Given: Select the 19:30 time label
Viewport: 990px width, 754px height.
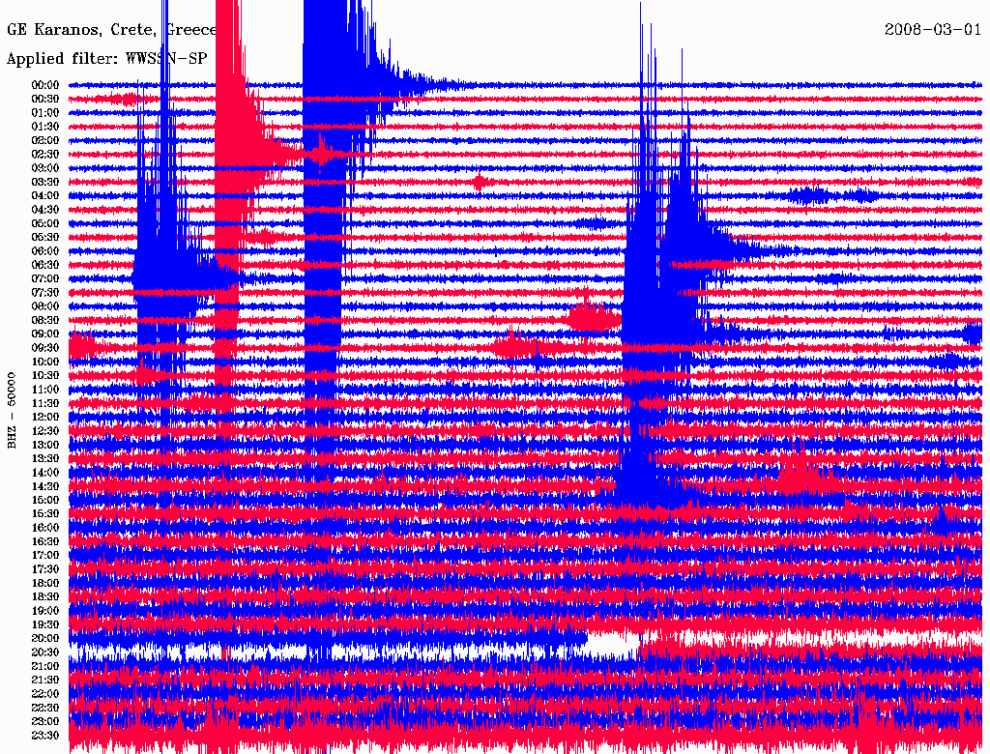Looking at the screenshot, I should [45, 625].
